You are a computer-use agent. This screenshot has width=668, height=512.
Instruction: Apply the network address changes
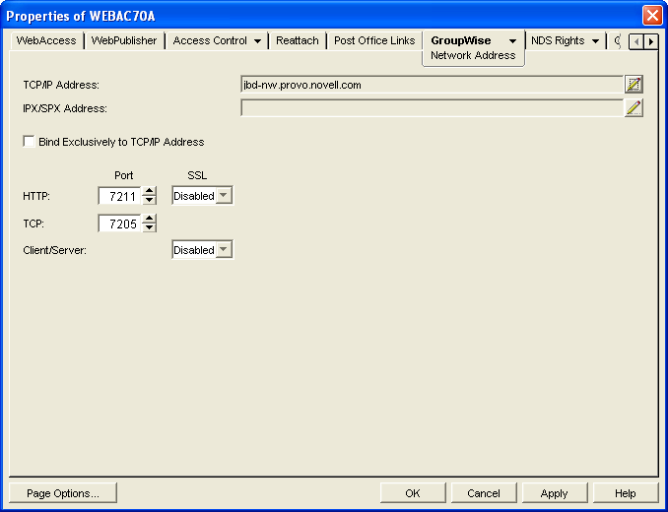pyautogui.click(x=555, y=493)
